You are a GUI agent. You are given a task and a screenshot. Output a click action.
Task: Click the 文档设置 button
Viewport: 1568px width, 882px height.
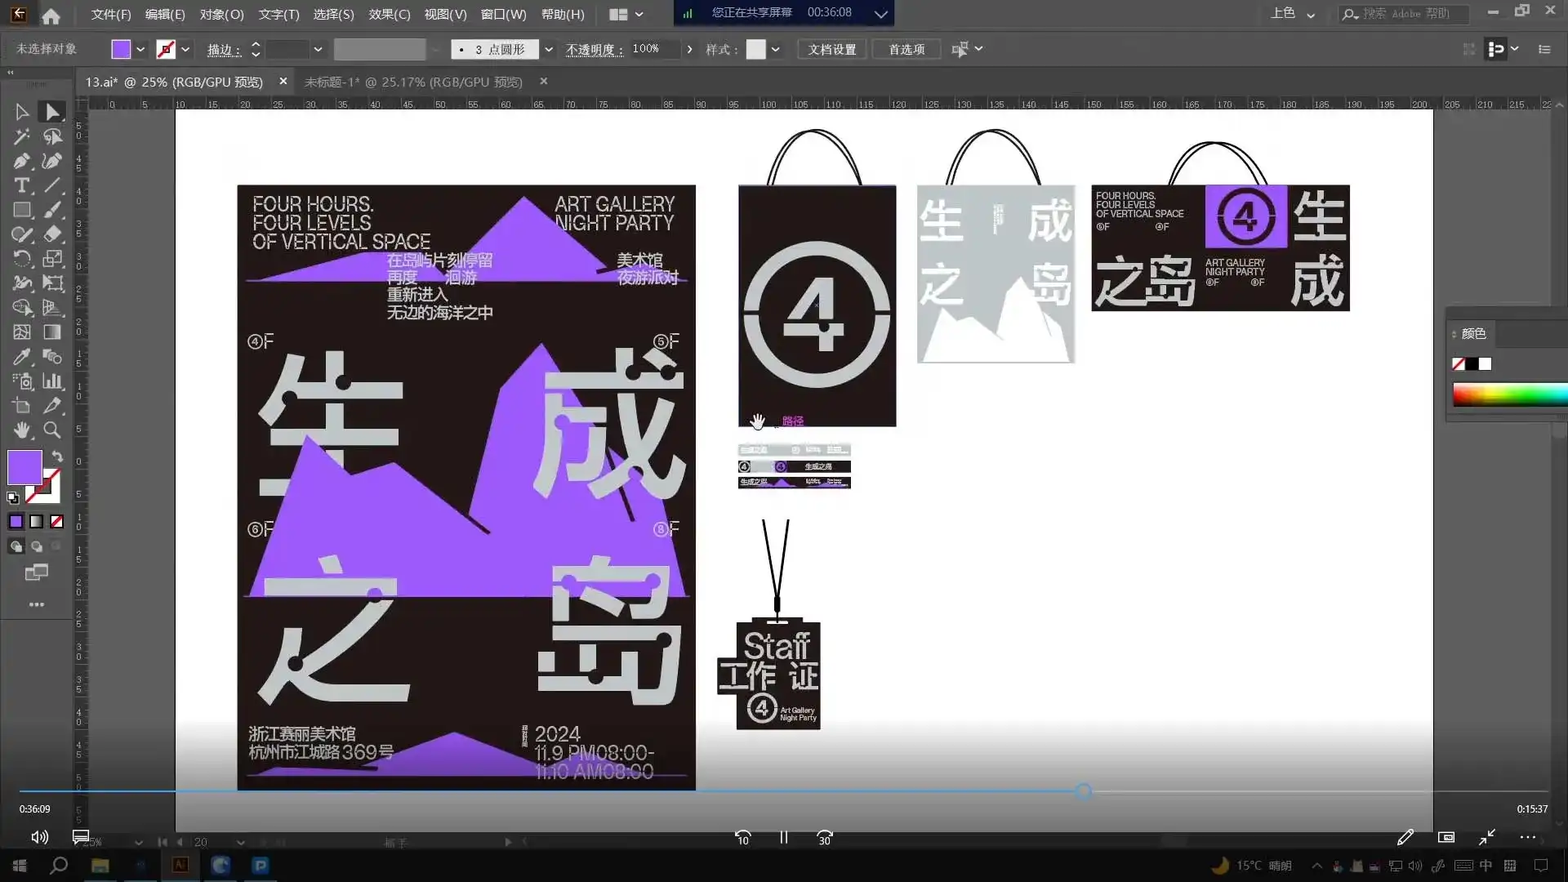point(831,49)
